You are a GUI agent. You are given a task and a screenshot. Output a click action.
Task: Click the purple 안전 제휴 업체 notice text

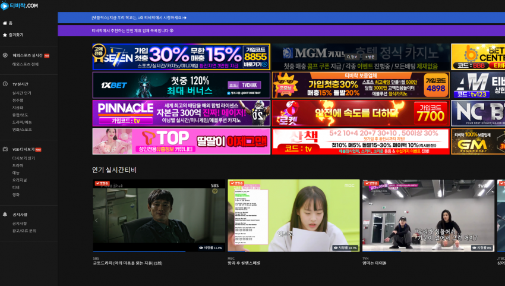pos(130,31)
